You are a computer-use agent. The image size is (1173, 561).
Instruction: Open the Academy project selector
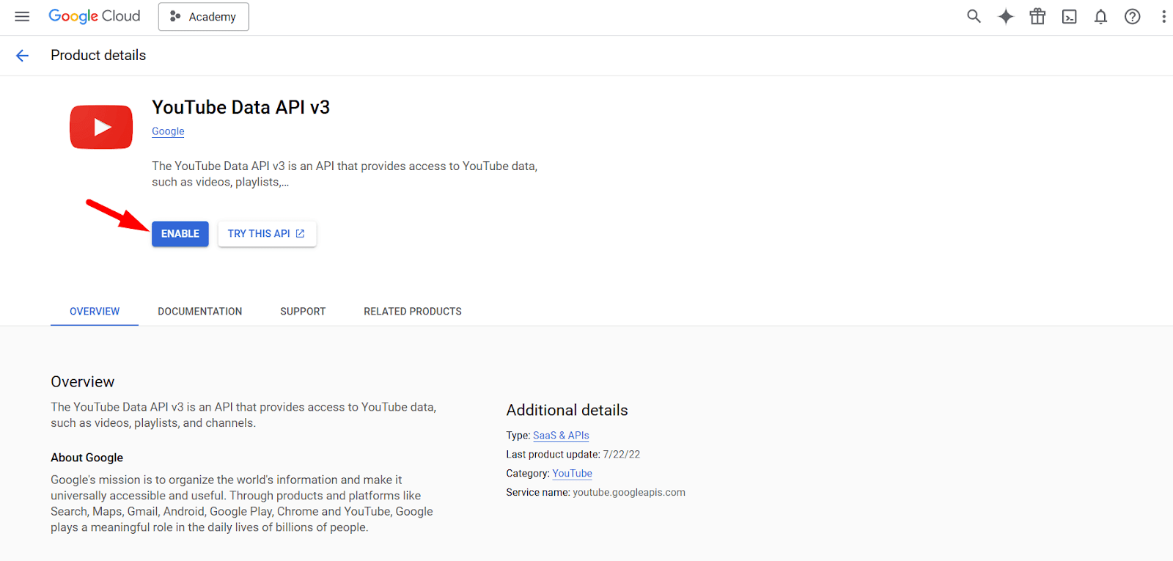click(204, 17)
